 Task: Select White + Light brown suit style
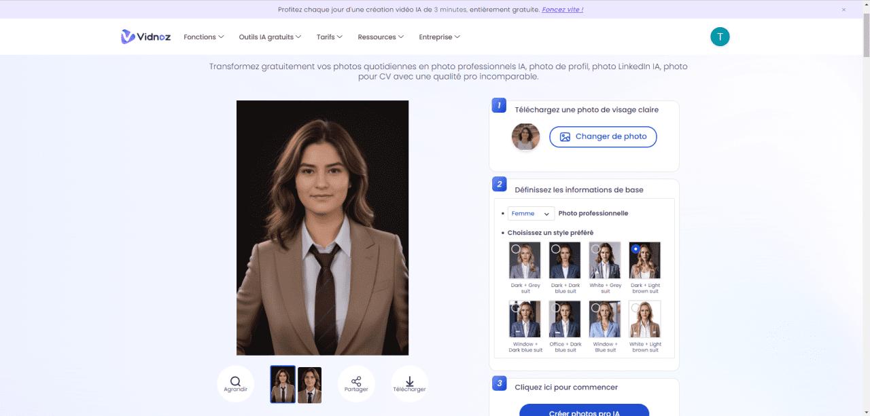645,319
